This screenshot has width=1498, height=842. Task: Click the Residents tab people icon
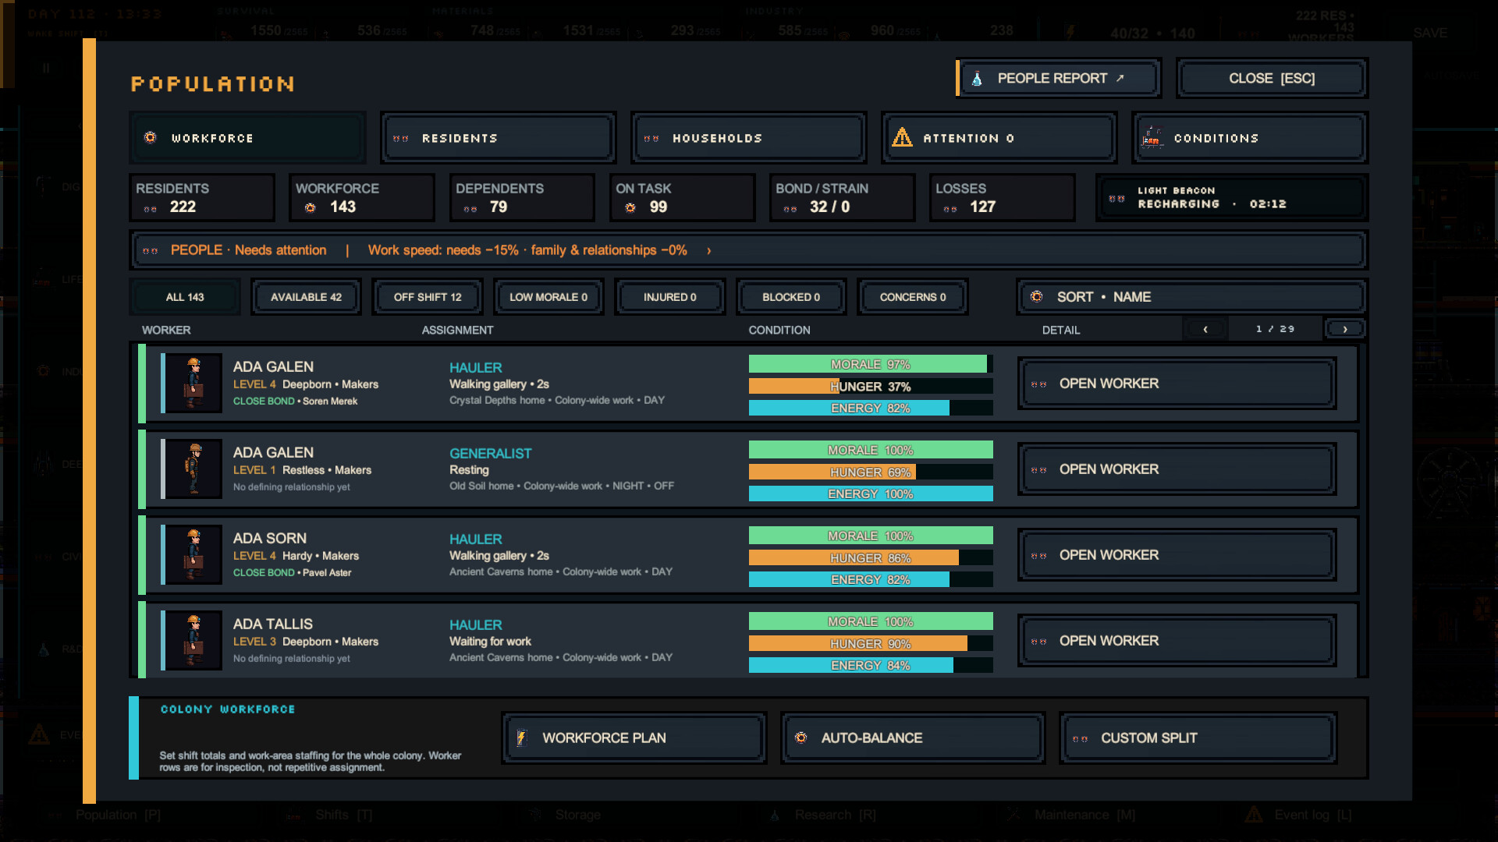click(401, 139)
